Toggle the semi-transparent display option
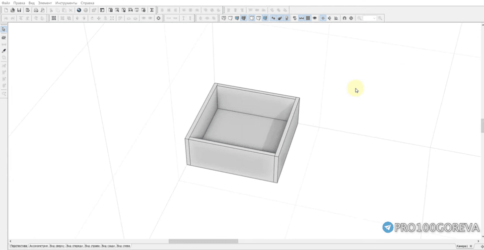 [x=258, y=18]
